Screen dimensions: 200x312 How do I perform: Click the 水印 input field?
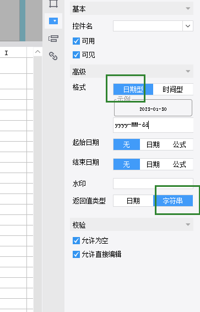[x=153, y=184]
